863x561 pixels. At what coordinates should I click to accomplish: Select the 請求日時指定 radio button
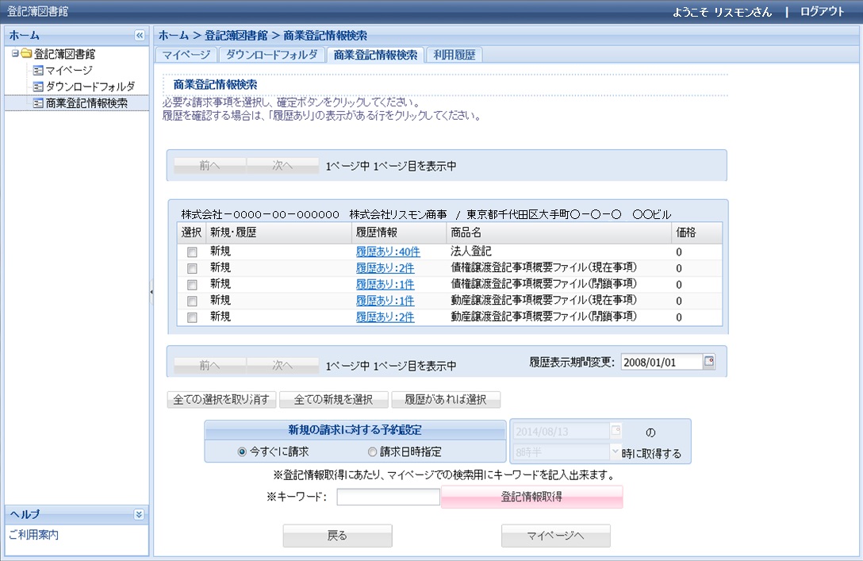click(371, 451)
